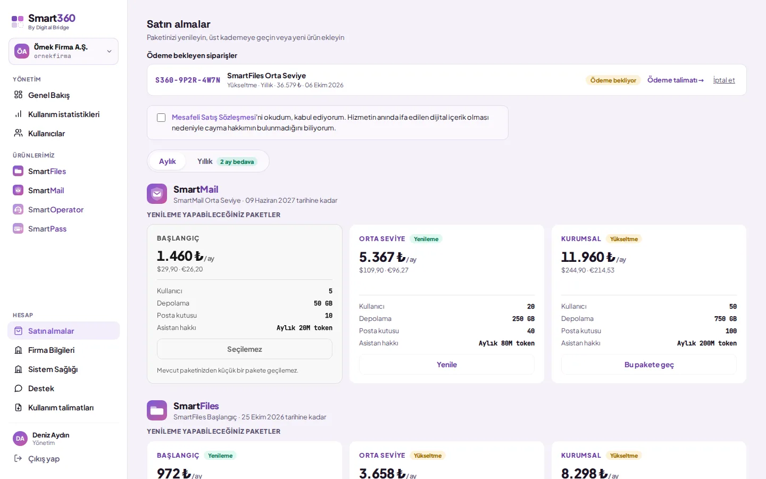Switch billing to Aylık

point(167,161)
